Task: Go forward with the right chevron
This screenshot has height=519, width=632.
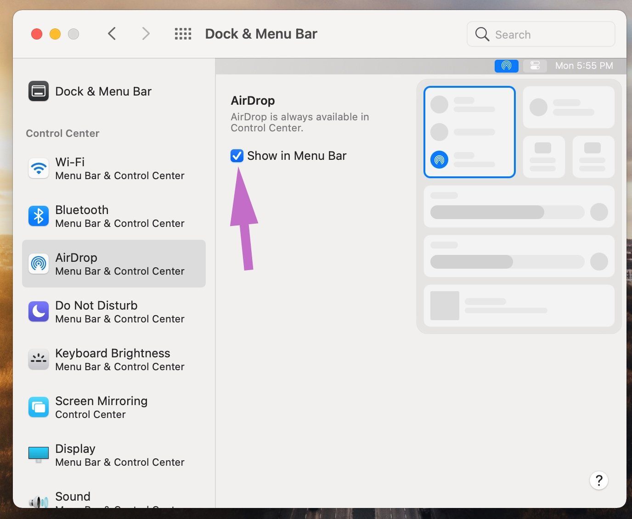Action: (146, 34)
